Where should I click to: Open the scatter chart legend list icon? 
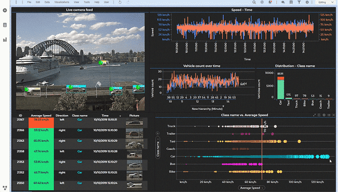tap(329, 115)
